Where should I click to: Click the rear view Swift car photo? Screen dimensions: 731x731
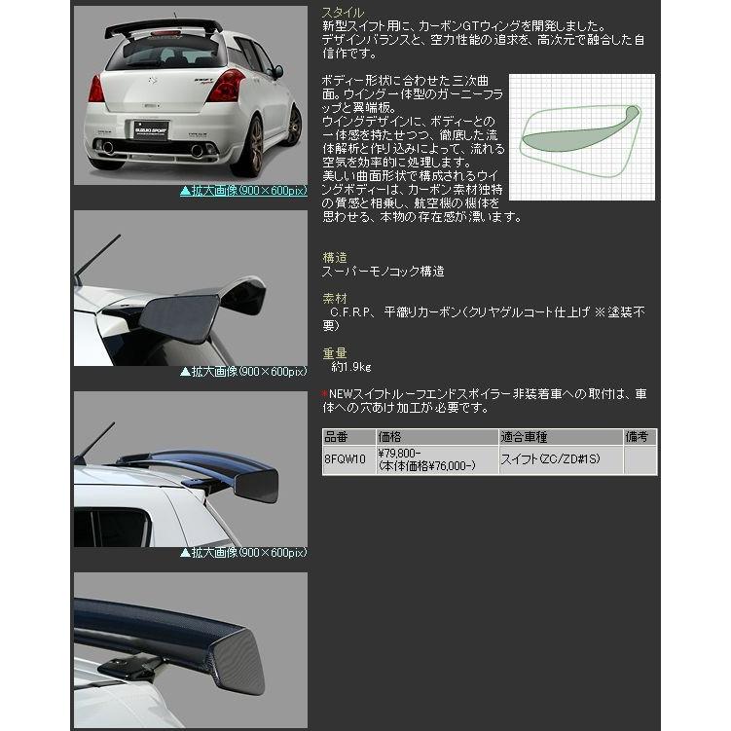191,95
